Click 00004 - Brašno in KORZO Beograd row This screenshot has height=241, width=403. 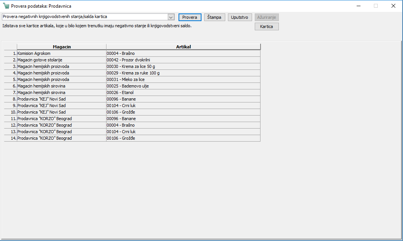point(183,125)
